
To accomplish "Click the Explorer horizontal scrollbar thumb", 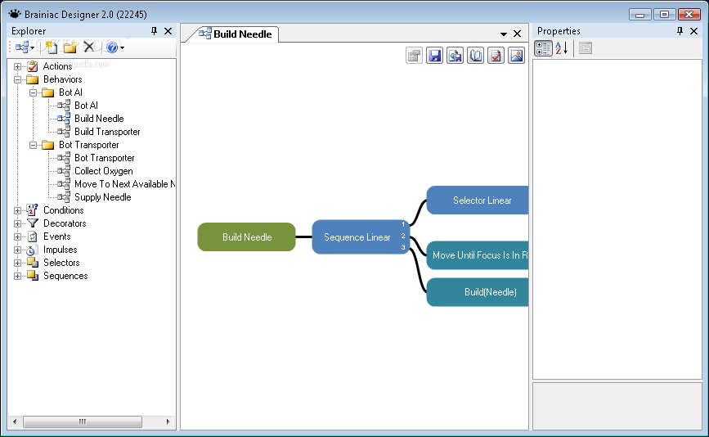I will point(83,421).
